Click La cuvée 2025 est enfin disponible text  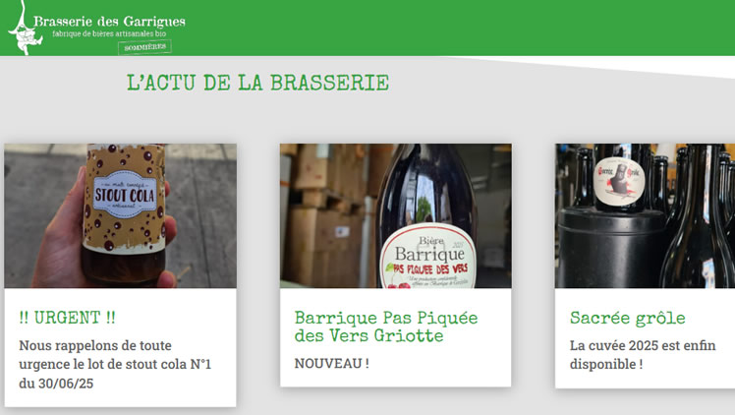coord(643,354)
